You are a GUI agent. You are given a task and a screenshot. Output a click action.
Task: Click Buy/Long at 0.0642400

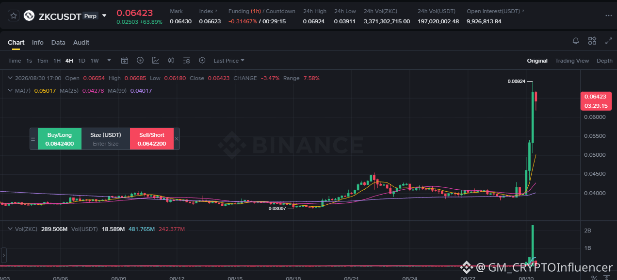pos(60,139)
